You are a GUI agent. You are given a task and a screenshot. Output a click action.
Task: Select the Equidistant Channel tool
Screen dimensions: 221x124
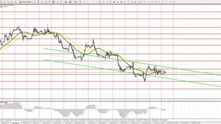pos(100,2)
